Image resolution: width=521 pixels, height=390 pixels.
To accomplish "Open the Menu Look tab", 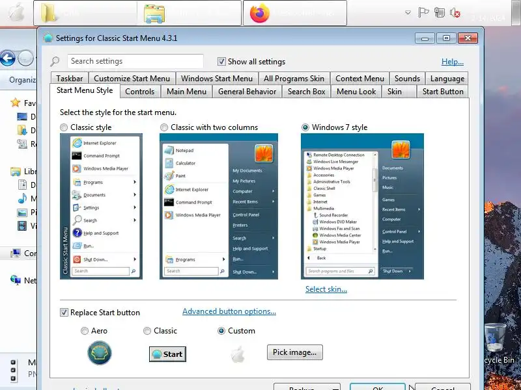I will (x=356, y=92).
